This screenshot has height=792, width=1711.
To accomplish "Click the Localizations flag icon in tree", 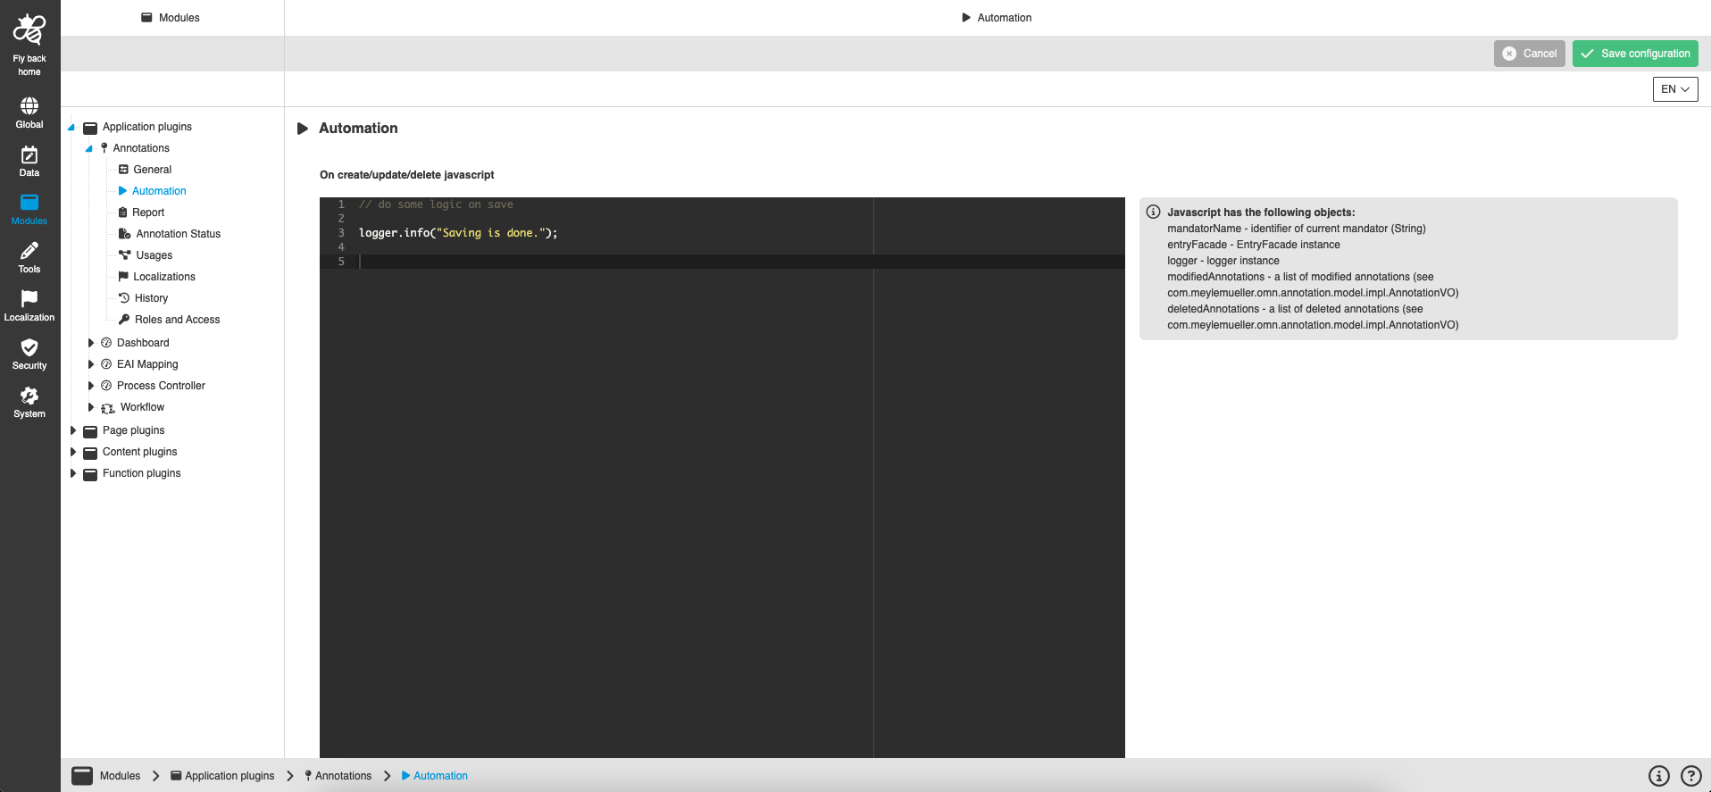I will coord(123,277).
